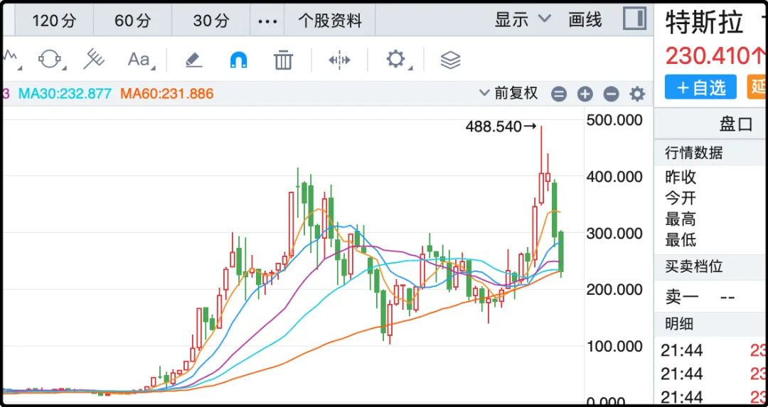The width and height of the screenshot is (768, 407).
Task: Zoom in chart with plus button
Action: [585, 94]
